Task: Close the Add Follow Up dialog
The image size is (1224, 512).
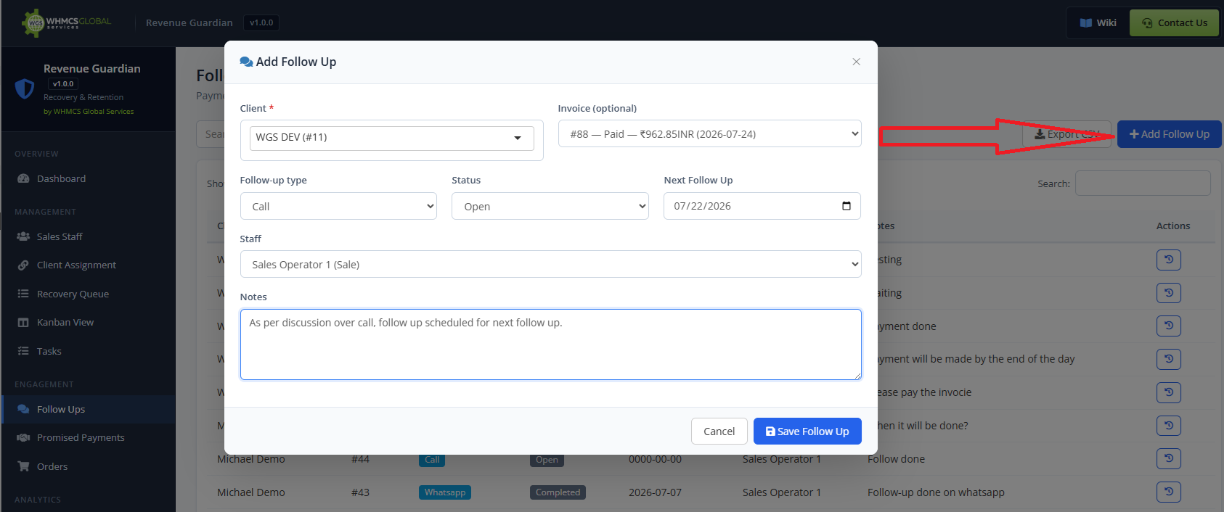Action: pyautogui.click(x=857, y=62)
